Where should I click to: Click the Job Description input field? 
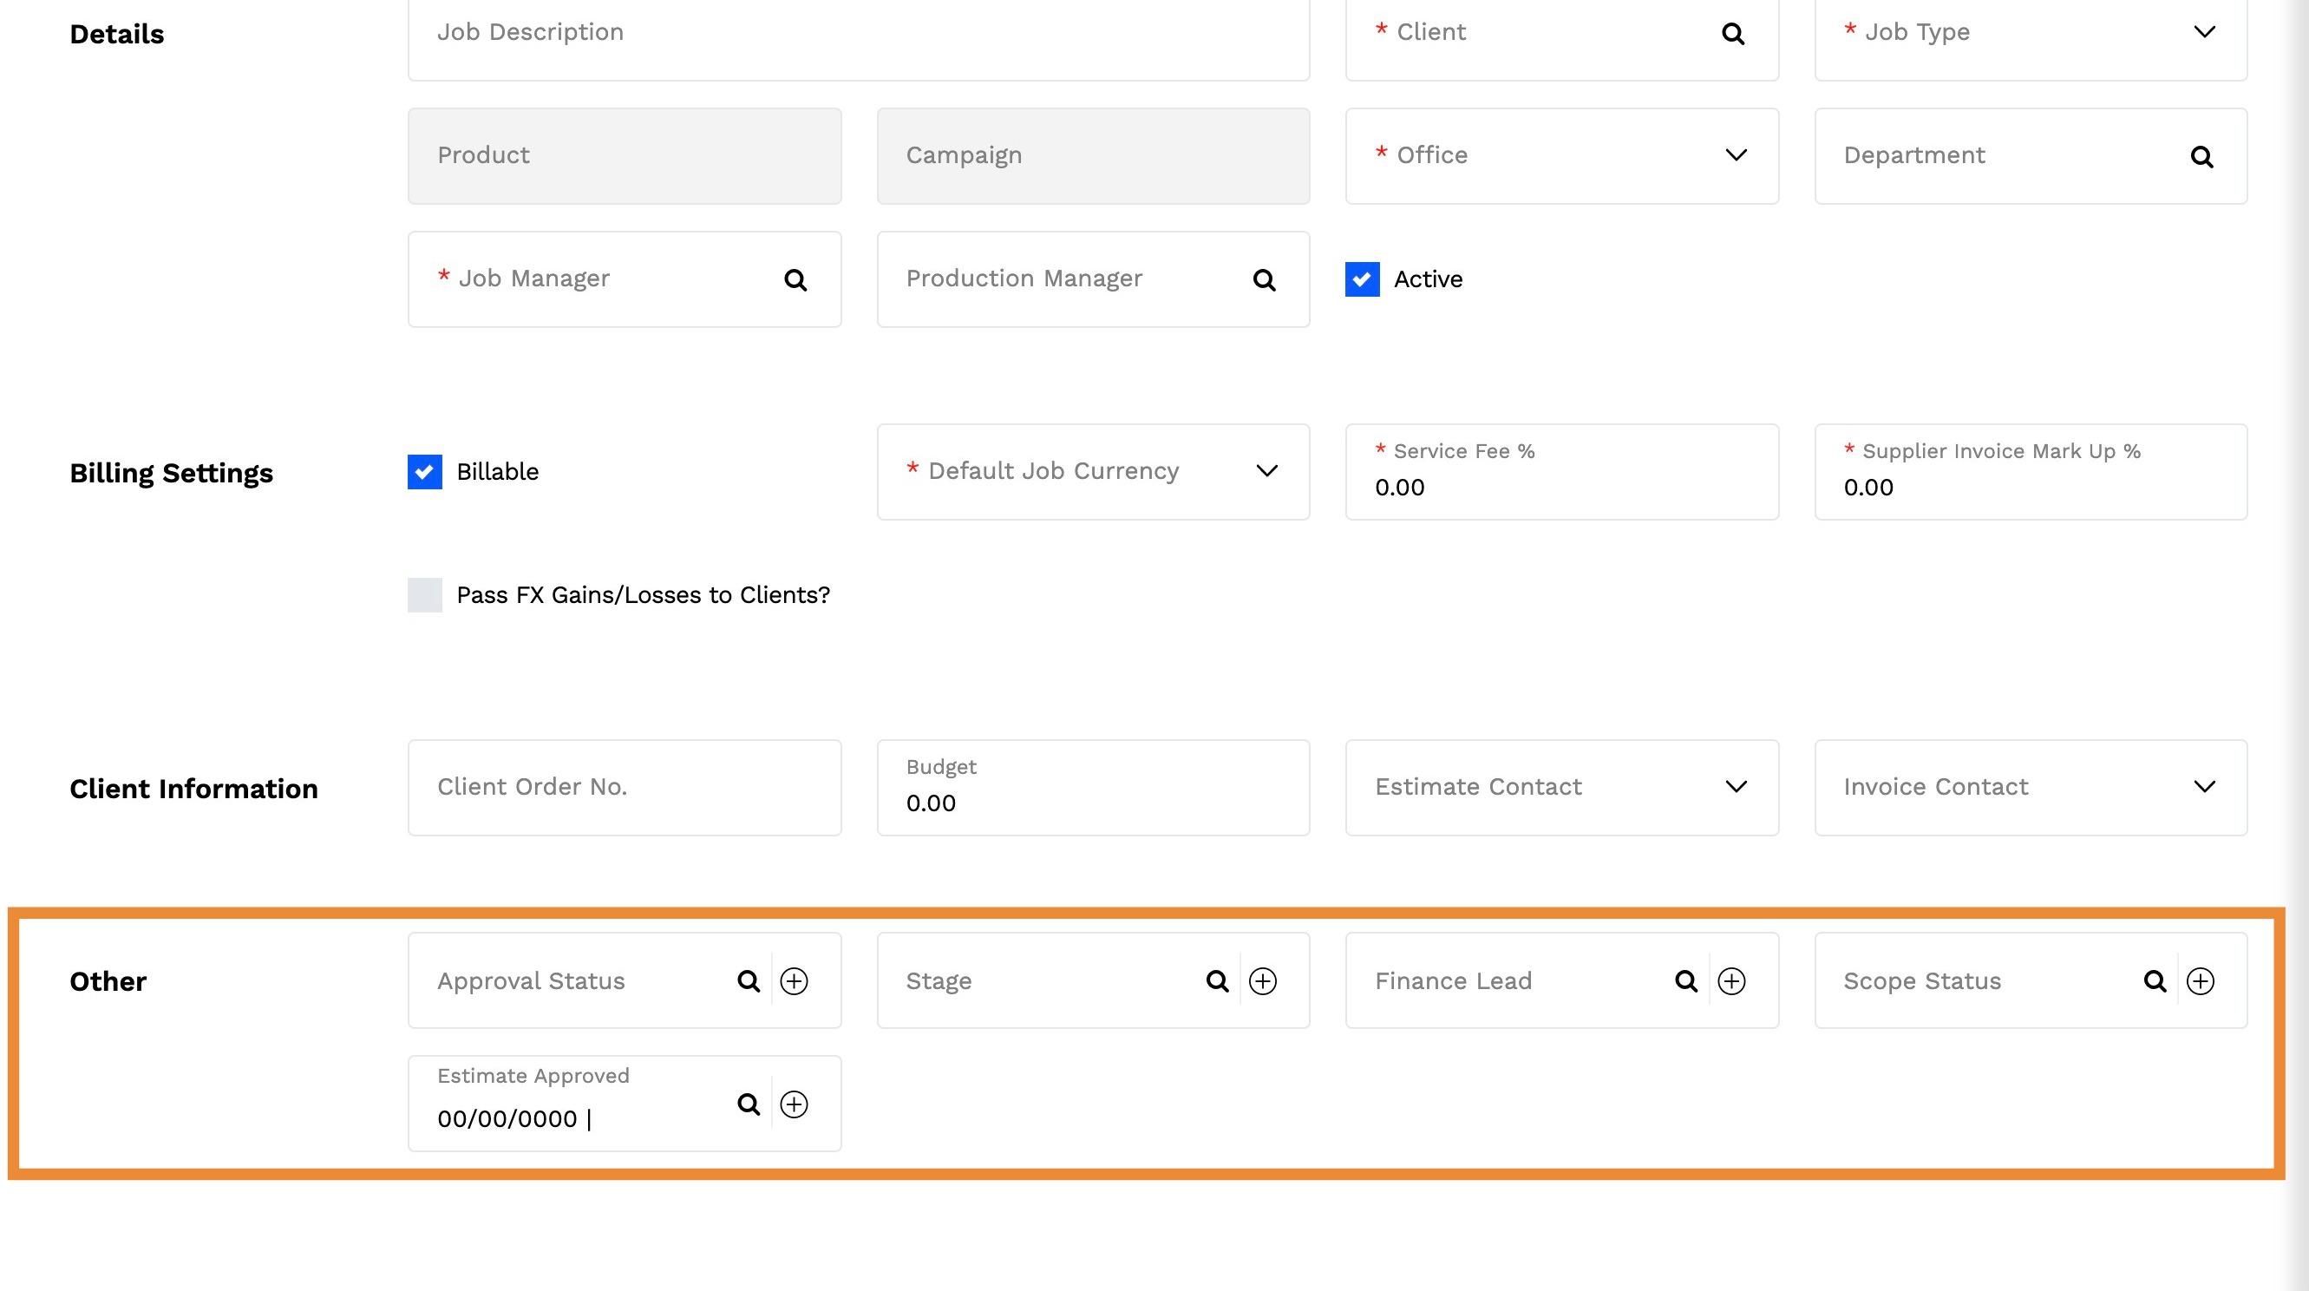click(x=858, y=34)
